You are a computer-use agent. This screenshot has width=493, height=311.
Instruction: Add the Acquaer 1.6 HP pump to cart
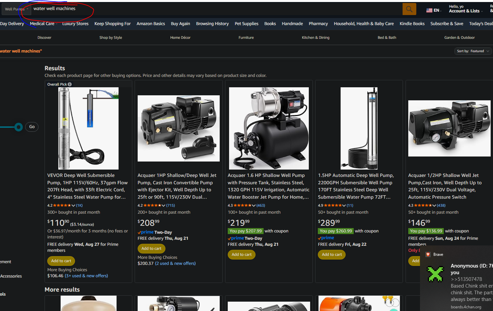pyautogui.click(x=241, y=254)
